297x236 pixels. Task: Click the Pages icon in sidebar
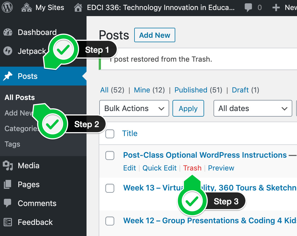point(8,185)
